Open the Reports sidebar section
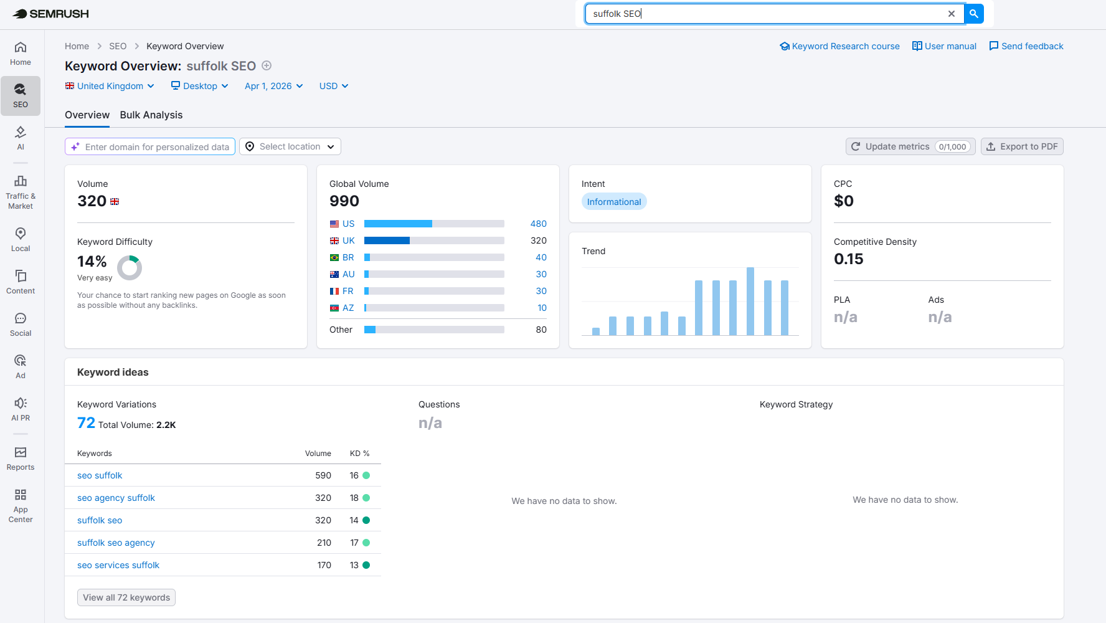 (x=21, y=457)
